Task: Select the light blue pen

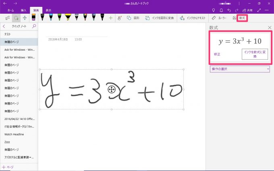Action: pos(51,17)
